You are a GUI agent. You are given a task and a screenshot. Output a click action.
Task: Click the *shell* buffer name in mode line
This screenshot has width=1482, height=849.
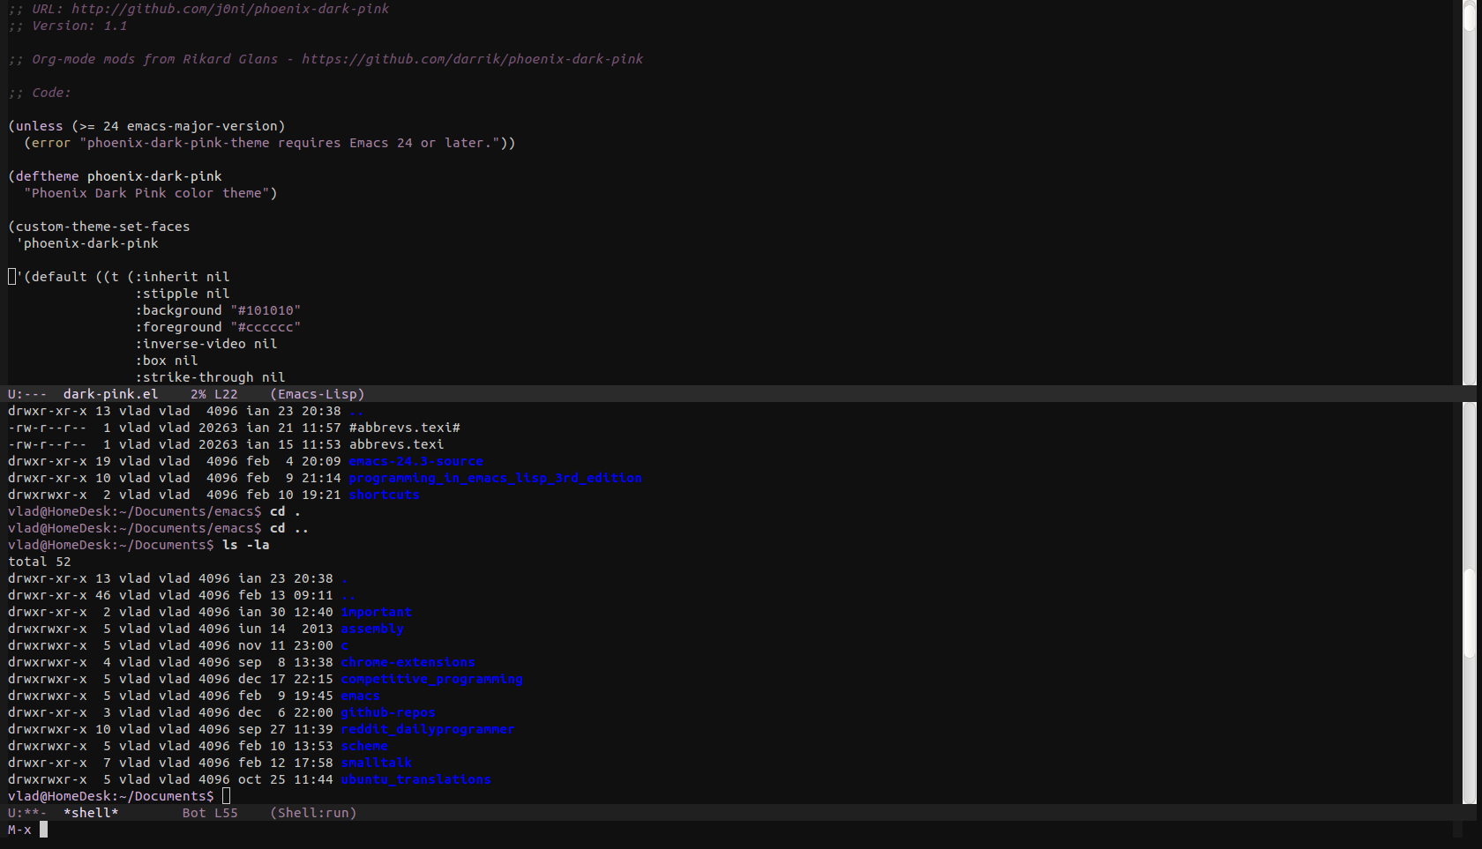[91, 813]
